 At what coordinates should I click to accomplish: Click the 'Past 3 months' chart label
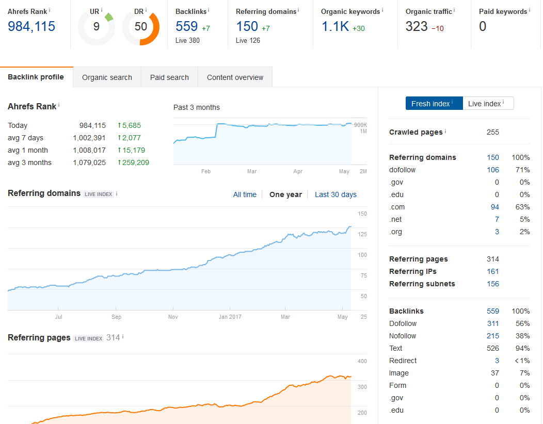pos(196,107)
